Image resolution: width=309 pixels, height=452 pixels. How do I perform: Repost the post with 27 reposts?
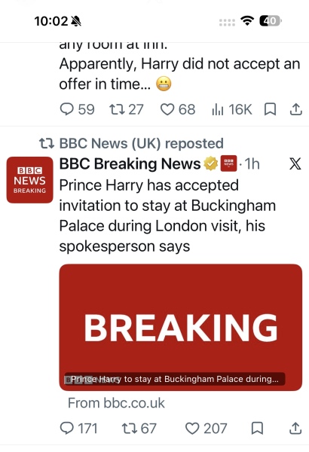127,109
